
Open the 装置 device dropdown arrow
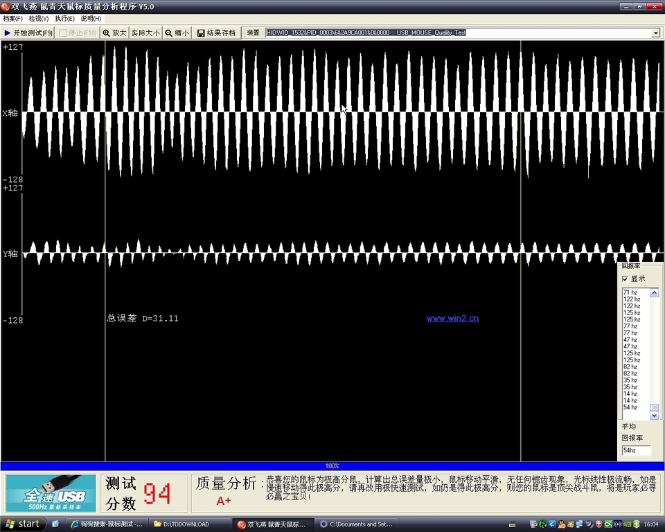pos(655,33)
